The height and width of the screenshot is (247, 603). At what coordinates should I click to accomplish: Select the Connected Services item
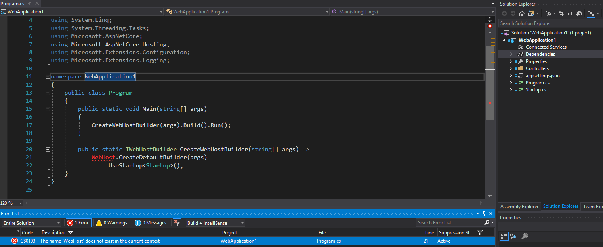pyautogui.click(x=546, y=47)
